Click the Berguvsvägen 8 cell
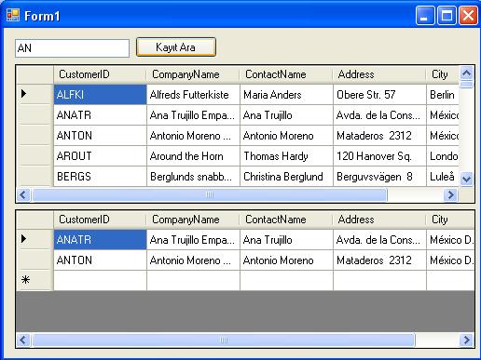This screenshot has height=360, width=481. (x=379, y=177)
